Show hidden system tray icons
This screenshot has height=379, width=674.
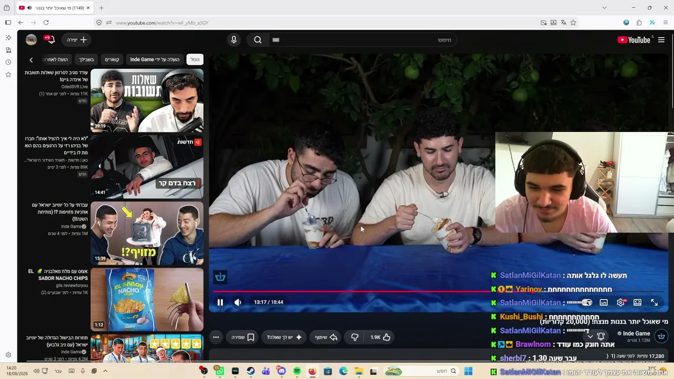(105, 371)
